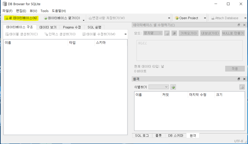Click the 가져오기(I) button
This screenshot has width=248, height=144.
click(x=189, y=33)
